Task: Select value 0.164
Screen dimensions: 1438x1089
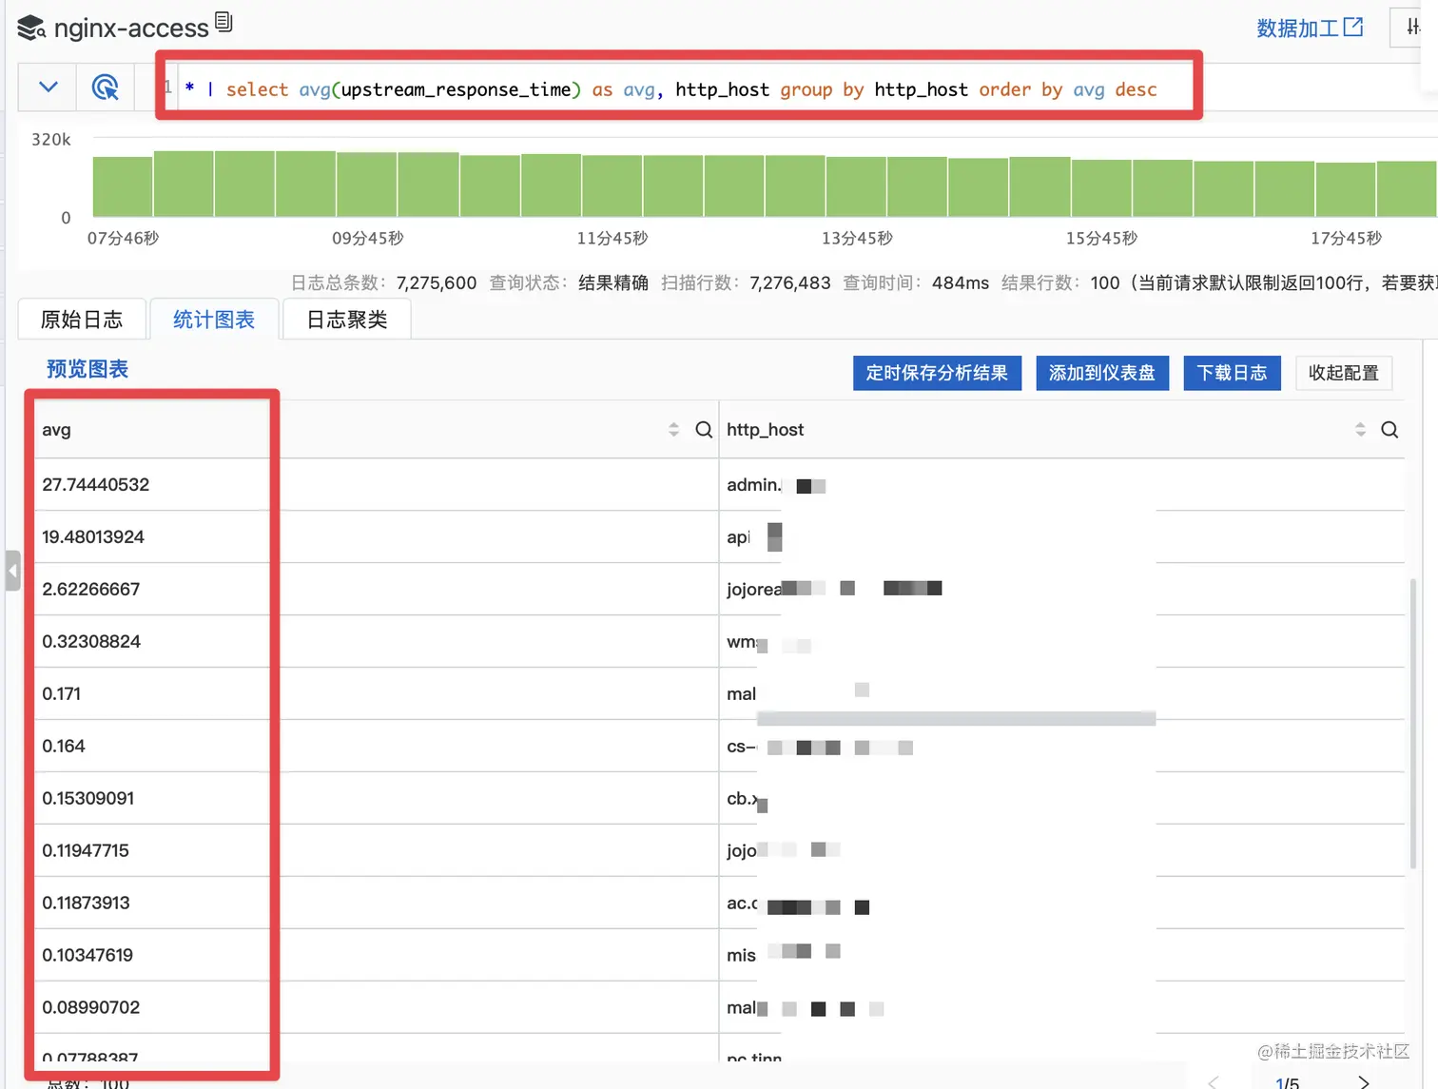Action: point(64,747)
